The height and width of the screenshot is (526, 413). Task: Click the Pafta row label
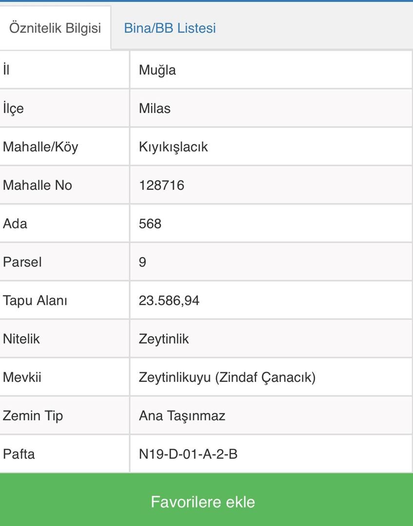pos(19,454)
